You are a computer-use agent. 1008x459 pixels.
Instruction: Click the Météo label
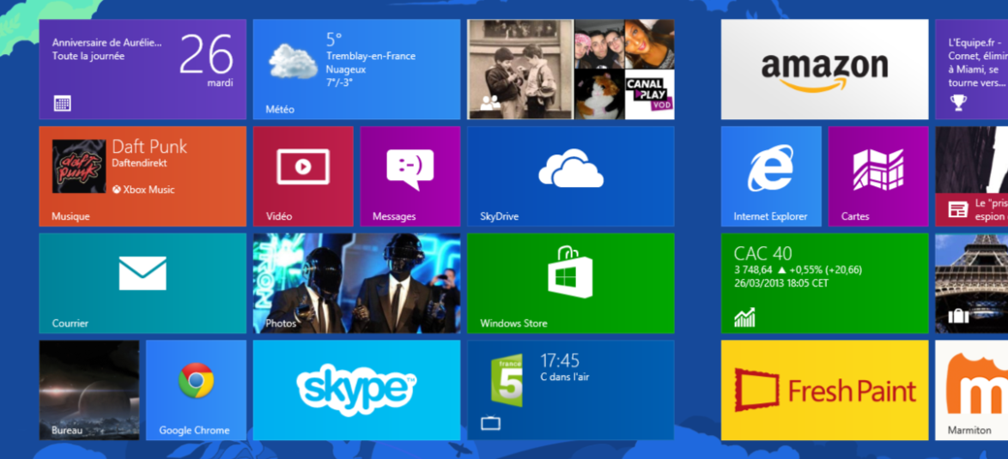coord(280,110)
